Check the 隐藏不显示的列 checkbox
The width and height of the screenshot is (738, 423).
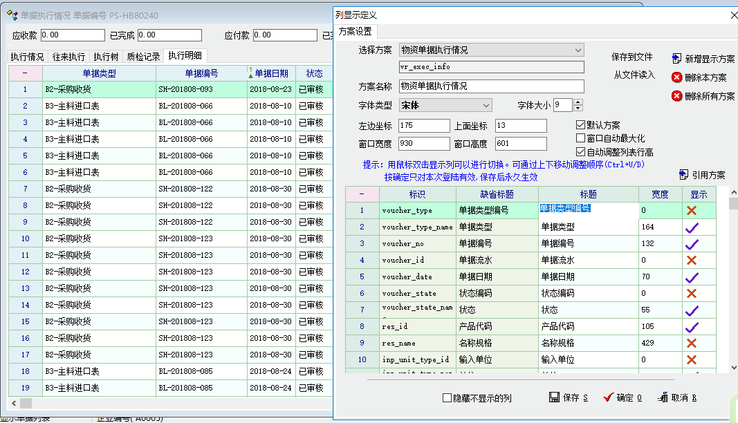pos(447,398)
